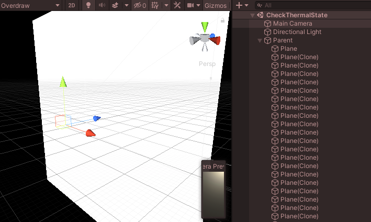This screenshot has width=371, height=222.
Task: Select the CheckThermalState scene row
Action: coord(302,15)
